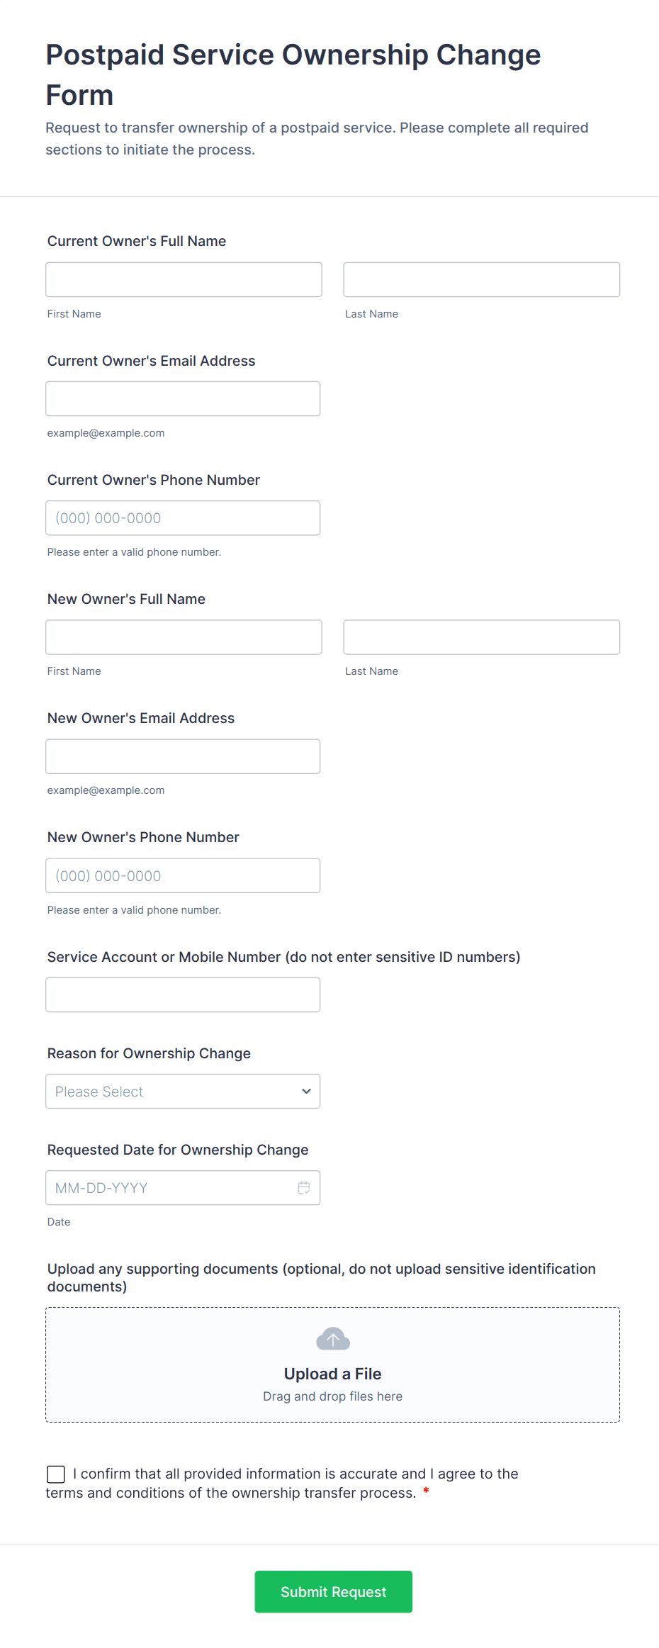Screen dimensions: 659x1648
Task: Click Current Owner's Phone Number field
Action: (x=183, y=518)
